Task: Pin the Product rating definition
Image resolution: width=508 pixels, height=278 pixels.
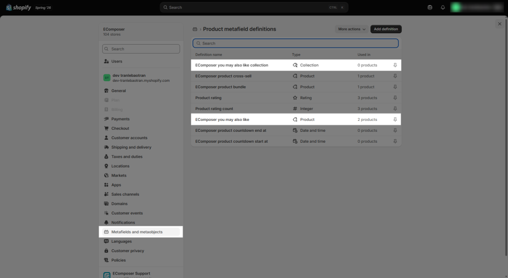Action: (x=395, y=98)
